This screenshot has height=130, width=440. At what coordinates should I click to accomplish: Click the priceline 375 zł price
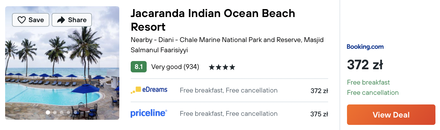point(319,114)
